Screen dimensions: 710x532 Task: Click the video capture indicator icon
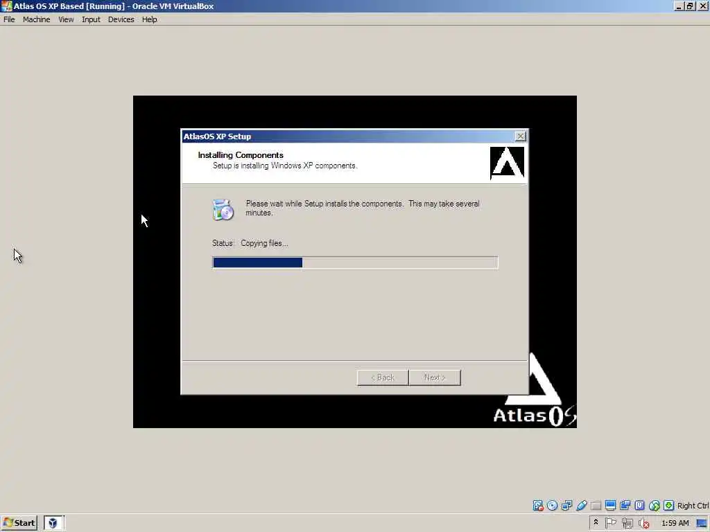625,505
